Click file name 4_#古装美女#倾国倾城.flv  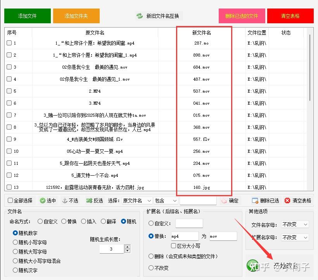tap(95, 139)
